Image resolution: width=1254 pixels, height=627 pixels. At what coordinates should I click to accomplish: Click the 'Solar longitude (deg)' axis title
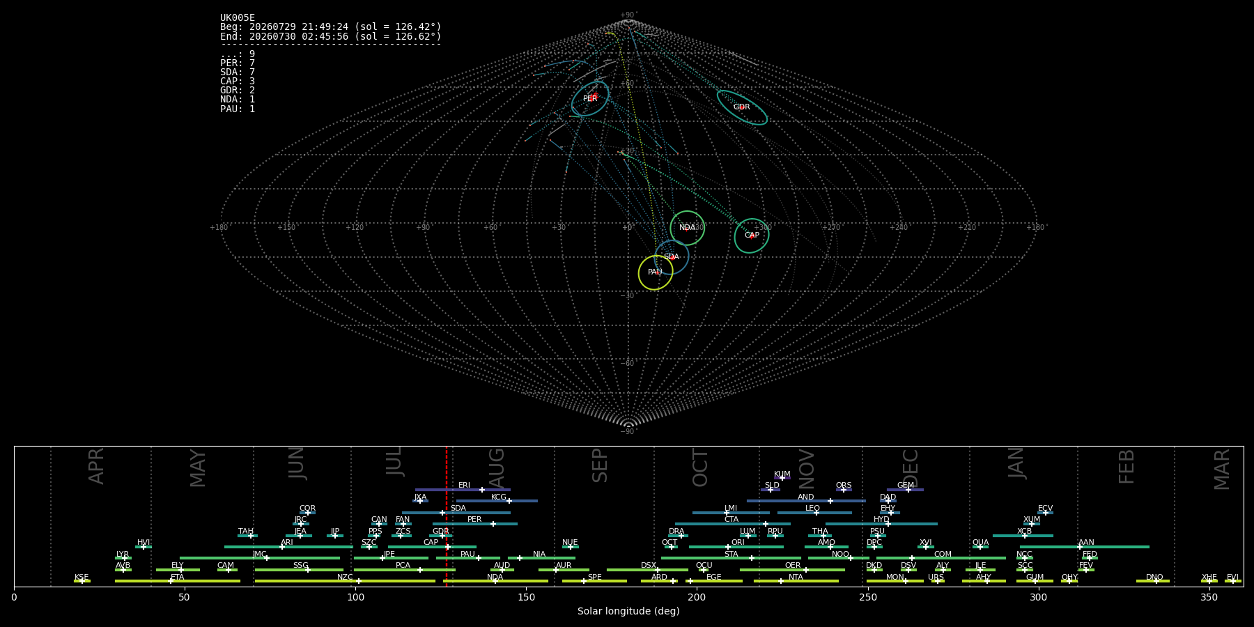tap(628, 611)
